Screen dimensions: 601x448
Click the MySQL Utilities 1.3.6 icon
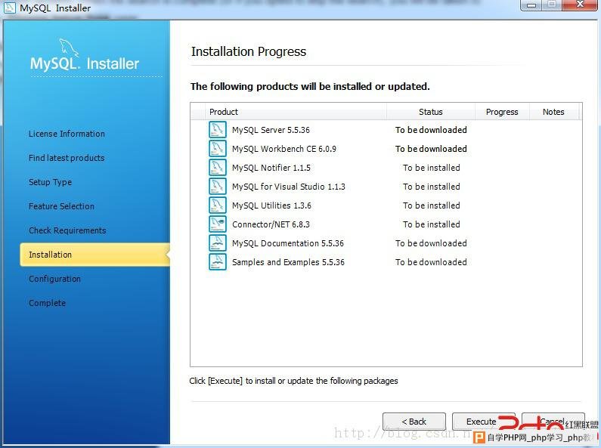coord(217,205)
